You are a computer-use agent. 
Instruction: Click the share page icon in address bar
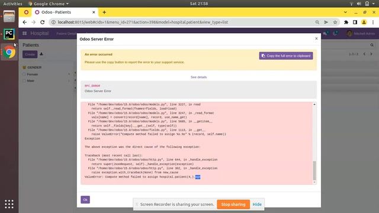click(x=326, y=22)
